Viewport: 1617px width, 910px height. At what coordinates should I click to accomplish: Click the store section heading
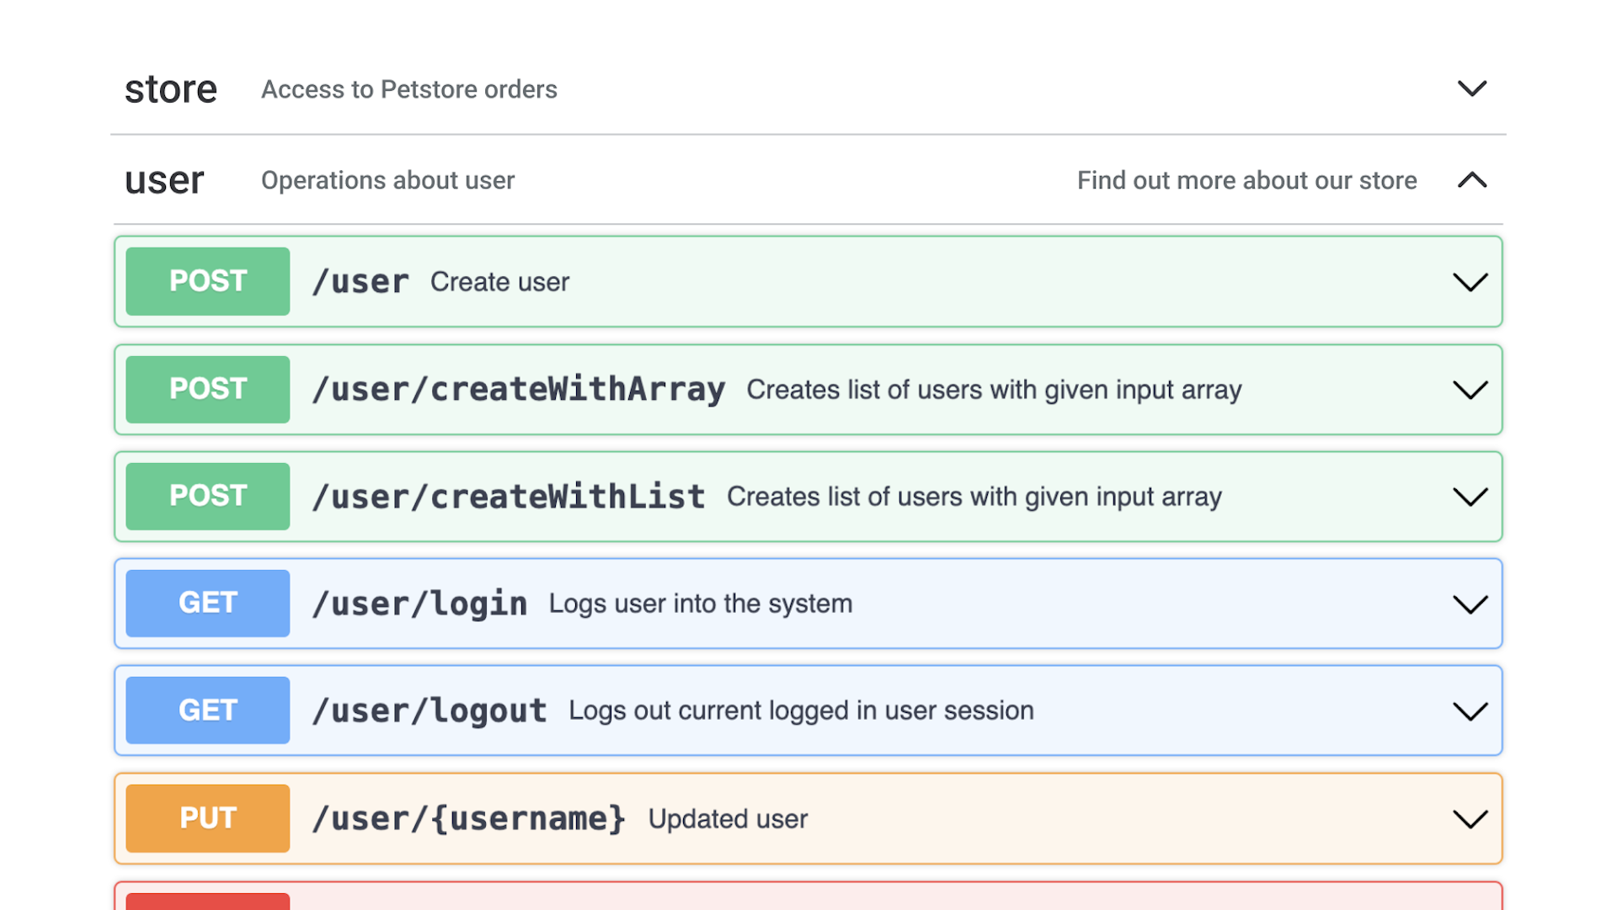coord(171,88)
